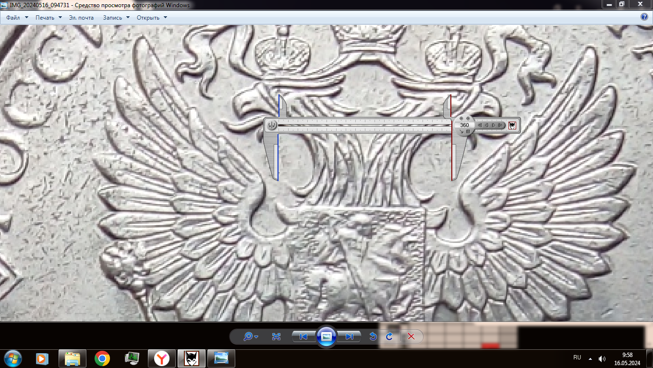Rotate the photo clockwise

pyautogui.click(x=389, y=336)
